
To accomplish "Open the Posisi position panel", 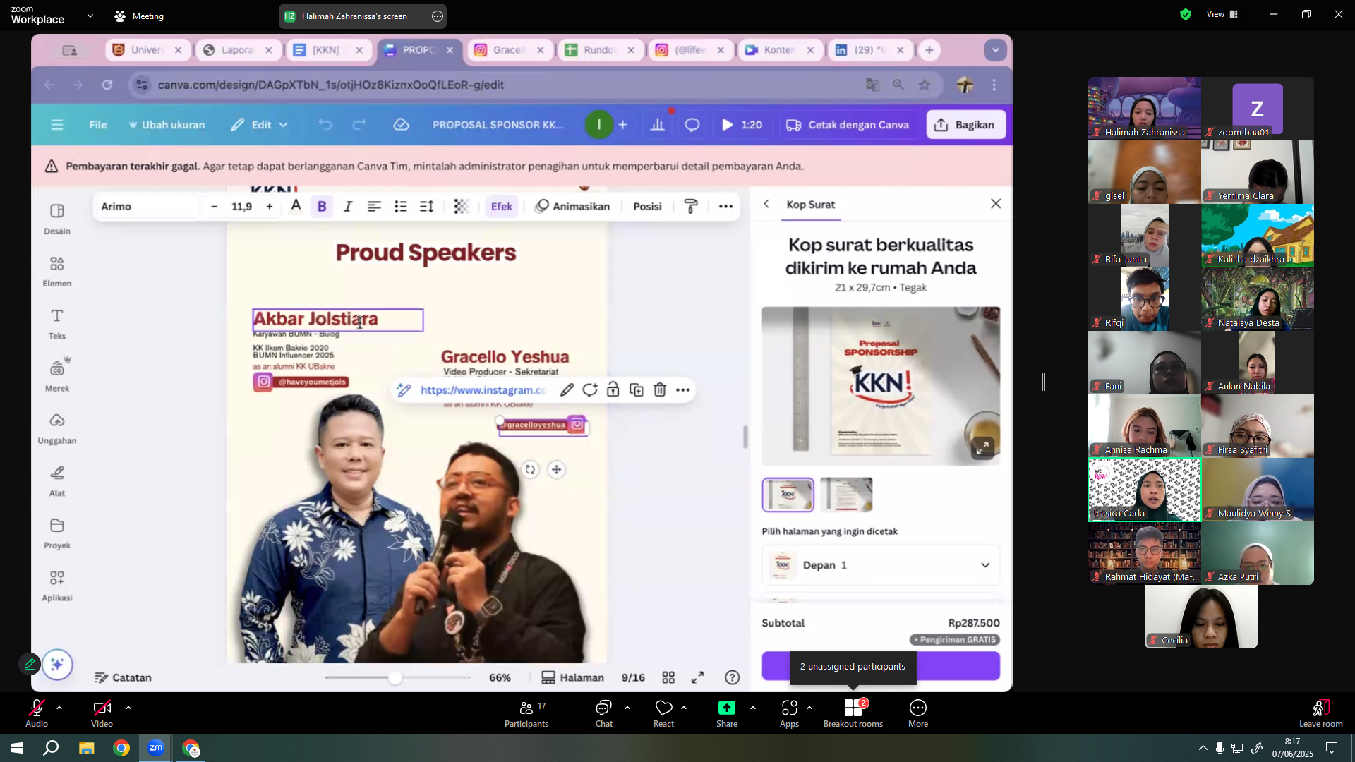I will click(647, 206).
